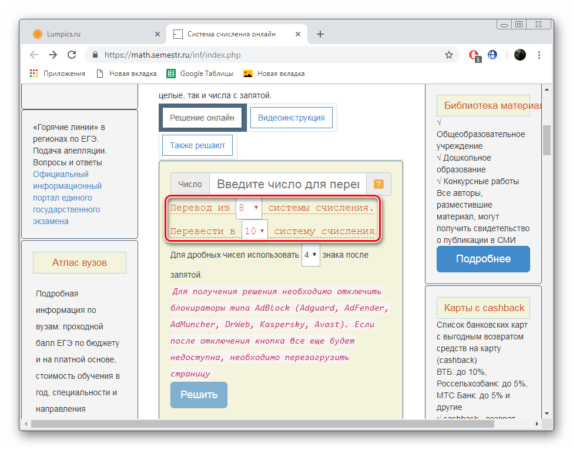The image size is (573, 450).
Task: Select the Система счисления онлайн tab
Action: tap(236, 34)
